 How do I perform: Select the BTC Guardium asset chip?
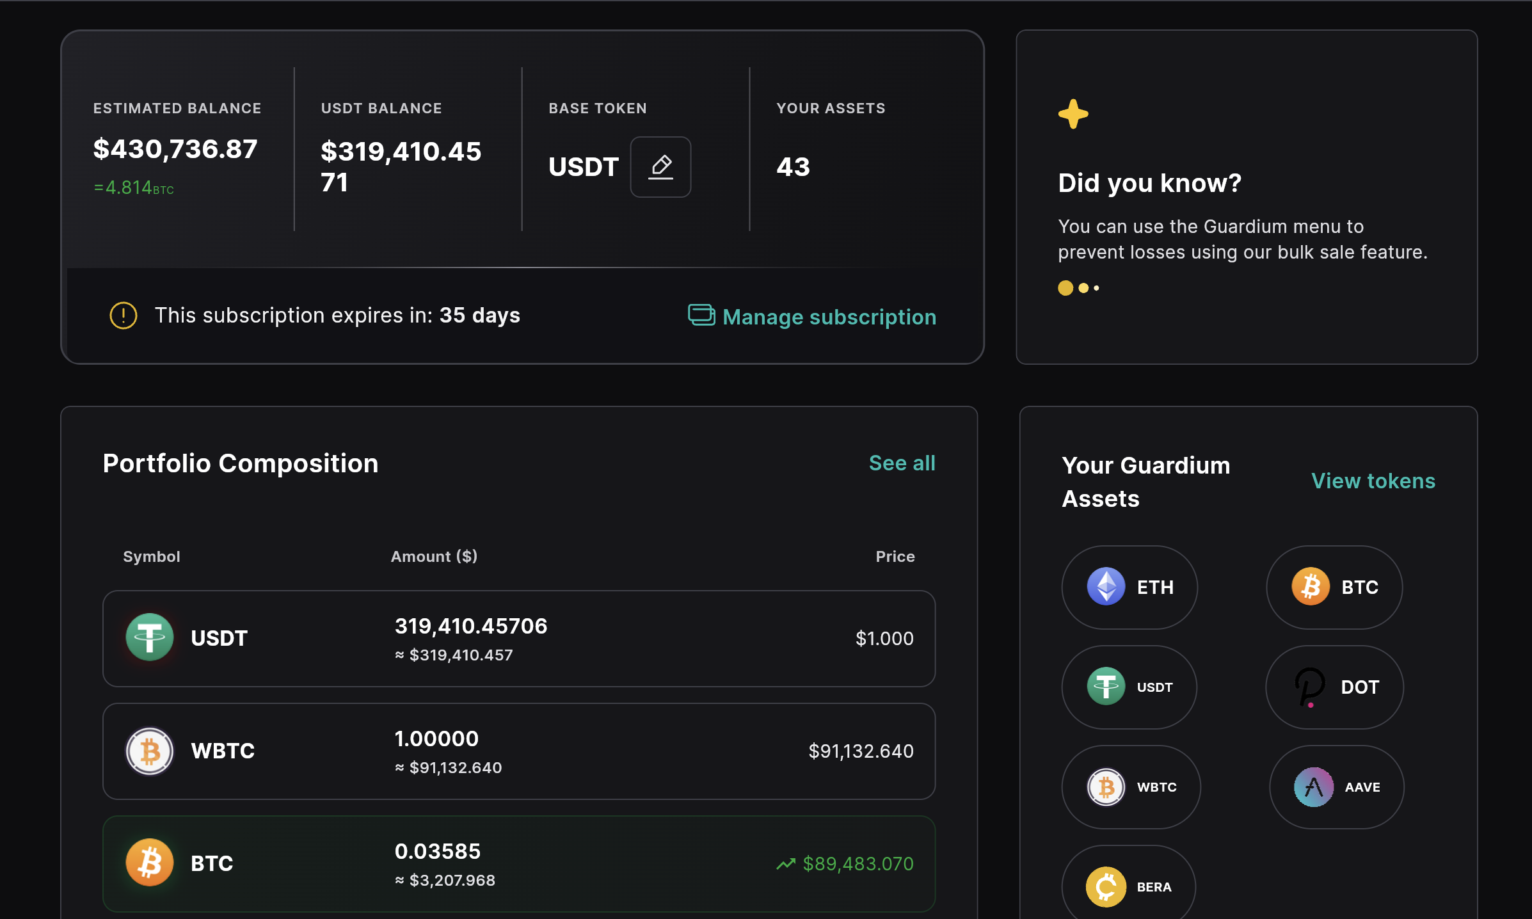[x=1334, y=587]
